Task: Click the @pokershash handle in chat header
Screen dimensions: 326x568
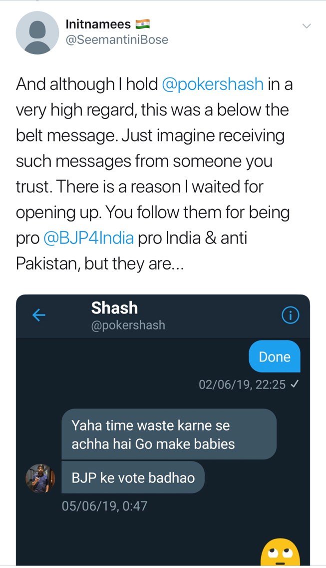Action: click(x=128, y=325)
